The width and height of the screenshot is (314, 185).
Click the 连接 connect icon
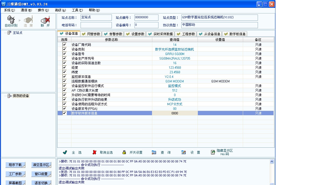28,20
